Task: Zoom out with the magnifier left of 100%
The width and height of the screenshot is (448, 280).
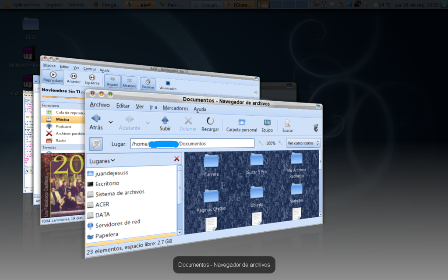Action: coord(261,143)
